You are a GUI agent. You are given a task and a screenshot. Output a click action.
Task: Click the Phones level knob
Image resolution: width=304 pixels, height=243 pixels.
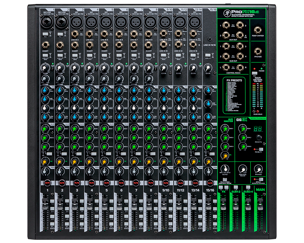[258, 169]
